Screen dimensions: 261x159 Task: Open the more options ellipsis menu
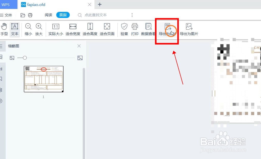pyautogui.click(x=132, y=15)
